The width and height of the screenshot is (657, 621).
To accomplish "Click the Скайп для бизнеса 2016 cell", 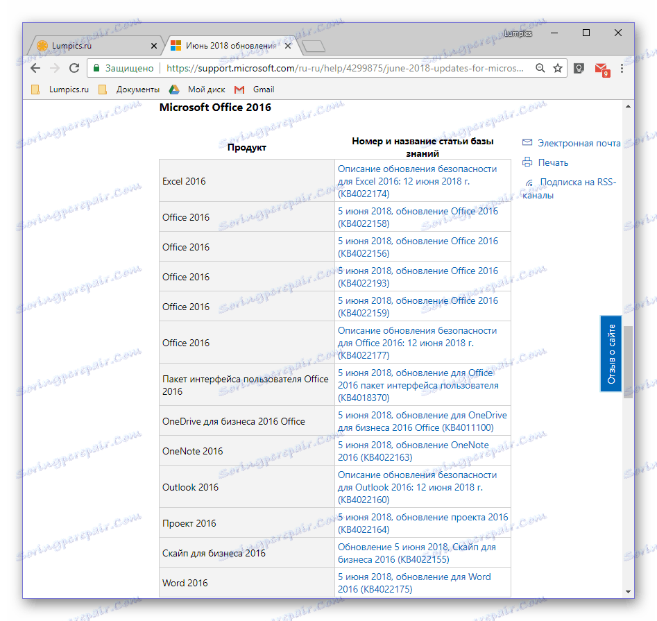I will (247, 553).
